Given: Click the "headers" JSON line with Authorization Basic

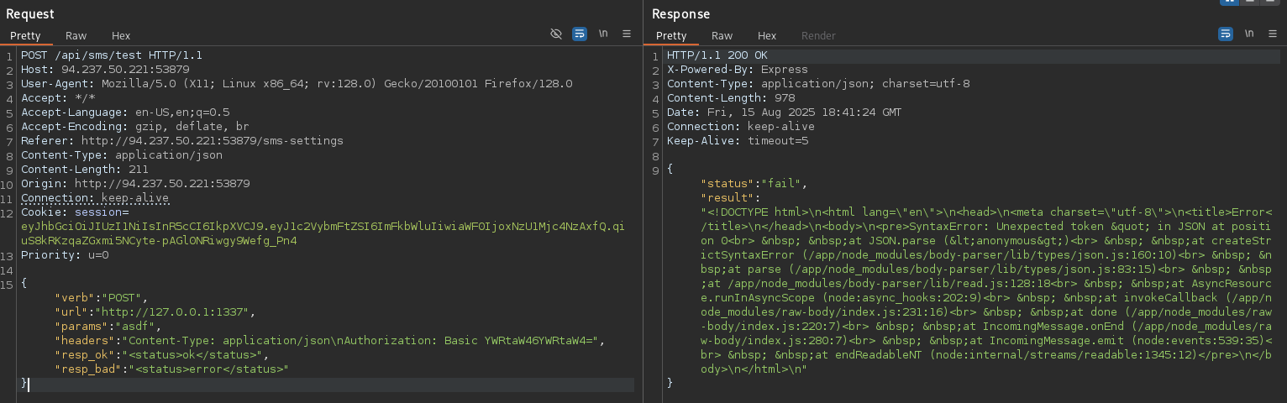Looking at the screenshot, I should [330, 341].
